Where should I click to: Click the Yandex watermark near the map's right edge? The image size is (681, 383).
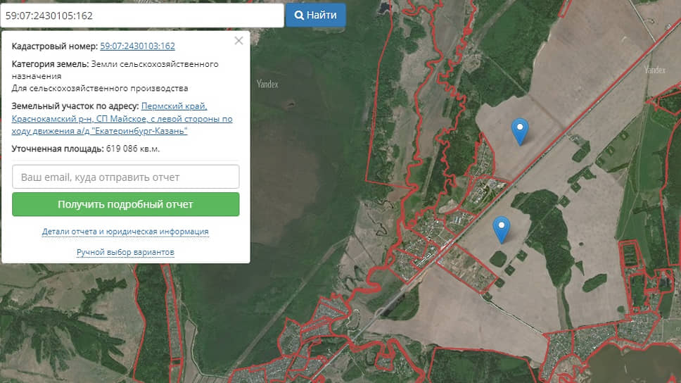click(654, 70)
